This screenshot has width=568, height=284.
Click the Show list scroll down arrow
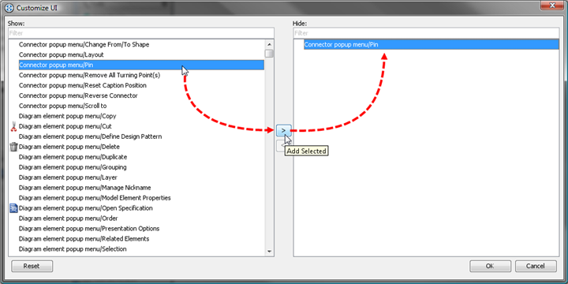click(x=269, y=252)
